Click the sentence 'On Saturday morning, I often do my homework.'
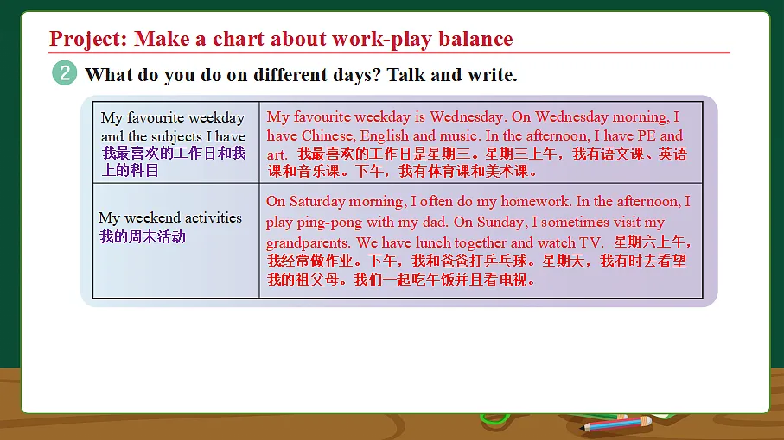This screenshot has height=440, width=784. 418,202
